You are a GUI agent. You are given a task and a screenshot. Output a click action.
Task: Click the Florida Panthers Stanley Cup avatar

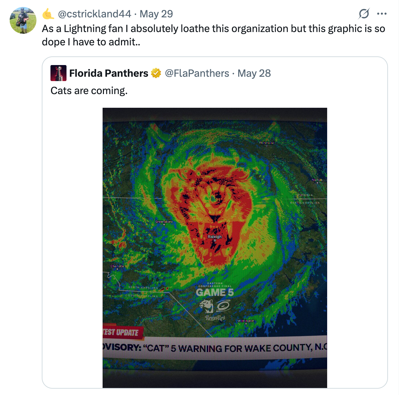tap(58, 73)
